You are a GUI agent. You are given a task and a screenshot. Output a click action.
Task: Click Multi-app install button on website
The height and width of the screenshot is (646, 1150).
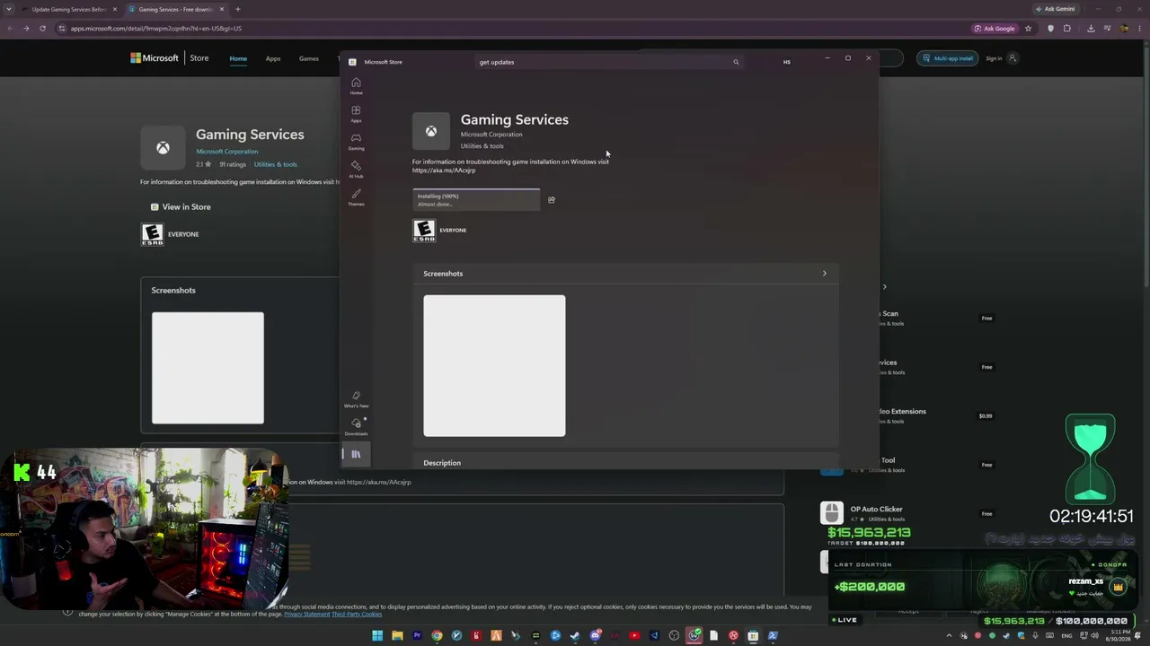click(948, 58)
